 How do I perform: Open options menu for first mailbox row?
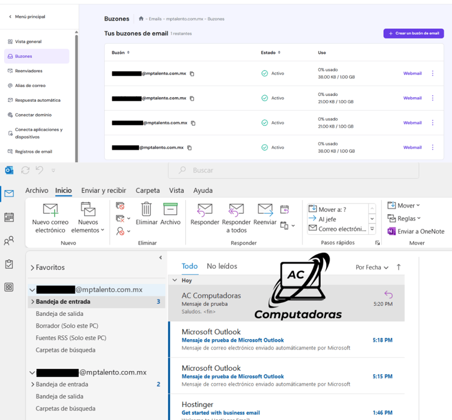[x=433, y=74]
